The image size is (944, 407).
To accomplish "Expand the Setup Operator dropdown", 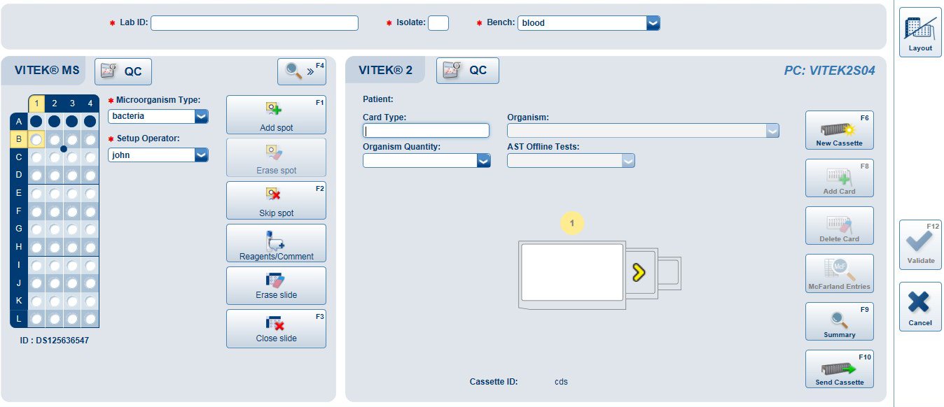I will coord(202,155).
